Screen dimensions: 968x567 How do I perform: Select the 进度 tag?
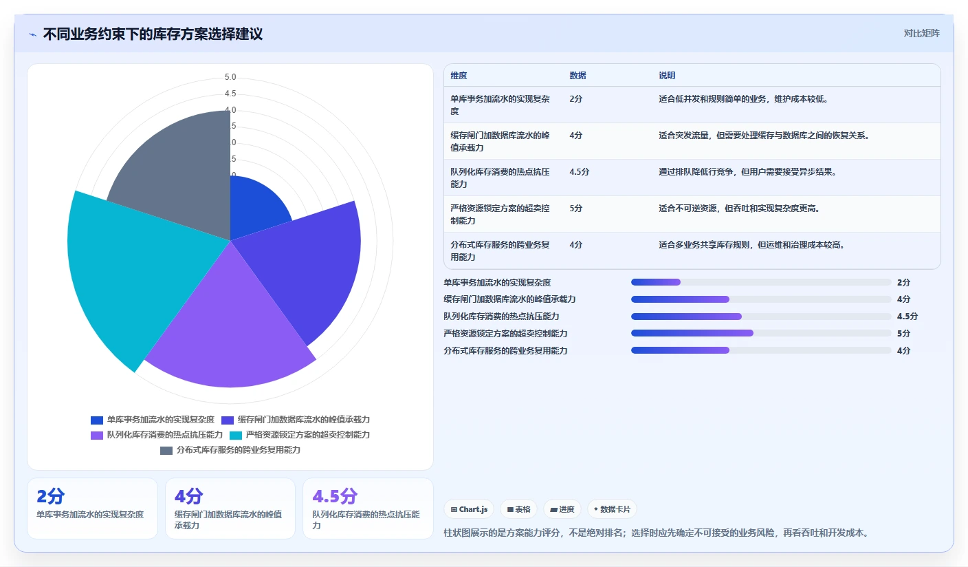[562, 509]
